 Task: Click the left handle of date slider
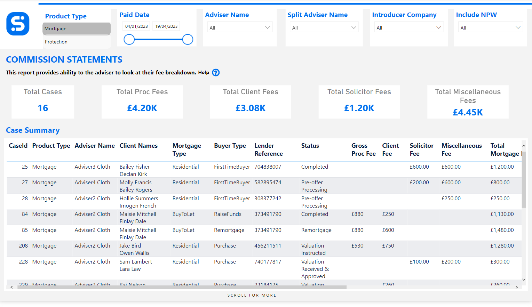click(x=129, y=40)
